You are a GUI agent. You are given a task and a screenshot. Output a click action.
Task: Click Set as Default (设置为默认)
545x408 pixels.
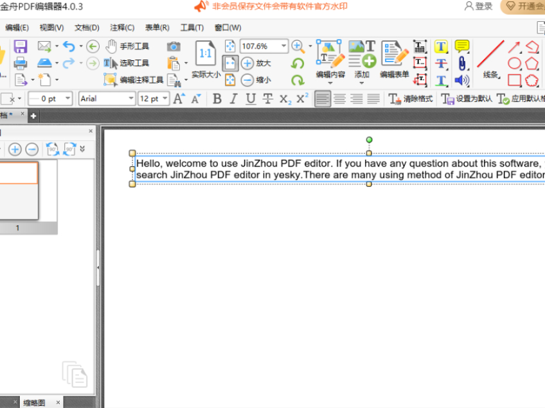pyautogui.click(x=467, y=99)
